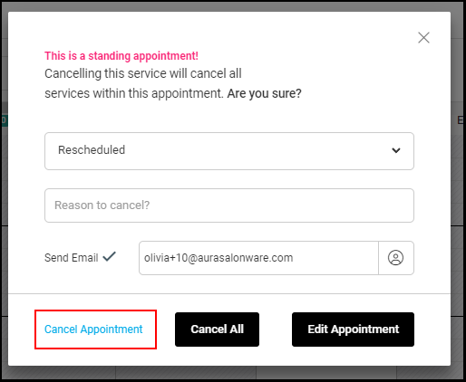Expand options using the dropdown chevron arrow

pyautogui.click(x=396, y=150)
